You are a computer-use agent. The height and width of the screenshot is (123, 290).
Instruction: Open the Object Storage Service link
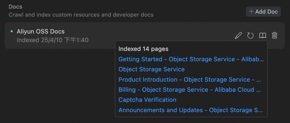(x=152, y=69)
